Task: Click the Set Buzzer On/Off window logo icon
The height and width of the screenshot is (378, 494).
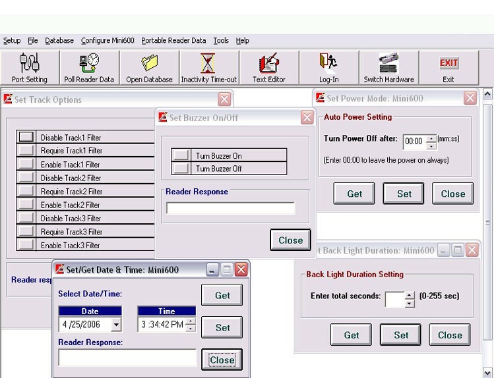Action: coord(163,117)
